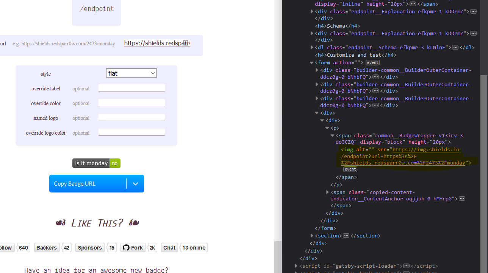The image size is (488, 273).
Task: Click the 13 online chat count
Action: [x=194, y=248]
